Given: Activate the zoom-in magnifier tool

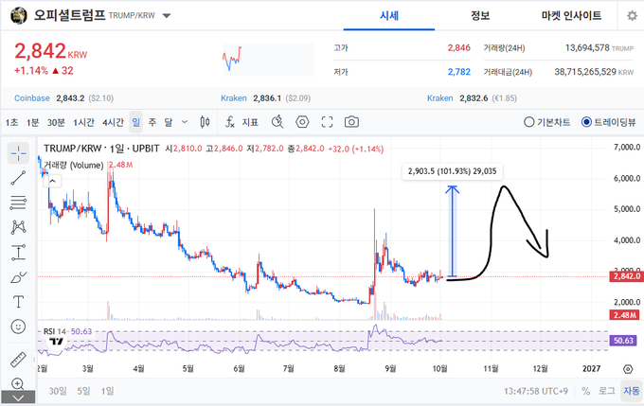Looking at the screenshot, I should click(x=17, y=383).
